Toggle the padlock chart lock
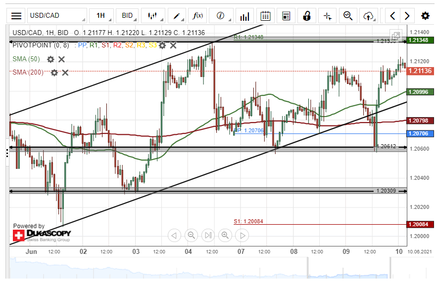437x283 pixels. pyautogui.click(x=306, y=16)
